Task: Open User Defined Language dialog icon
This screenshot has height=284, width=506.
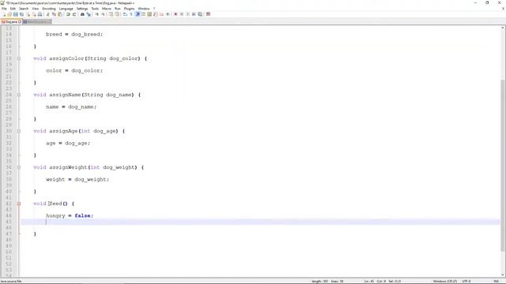Action: point(142,14)
